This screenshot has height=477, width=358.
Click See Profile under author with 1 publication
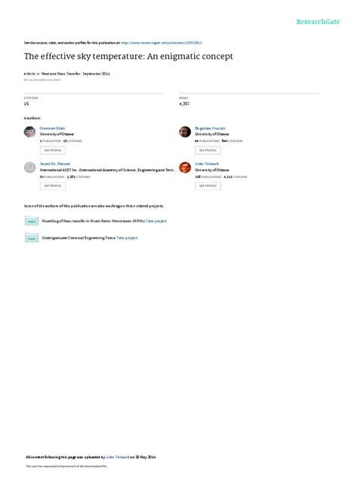click(53, 150)
